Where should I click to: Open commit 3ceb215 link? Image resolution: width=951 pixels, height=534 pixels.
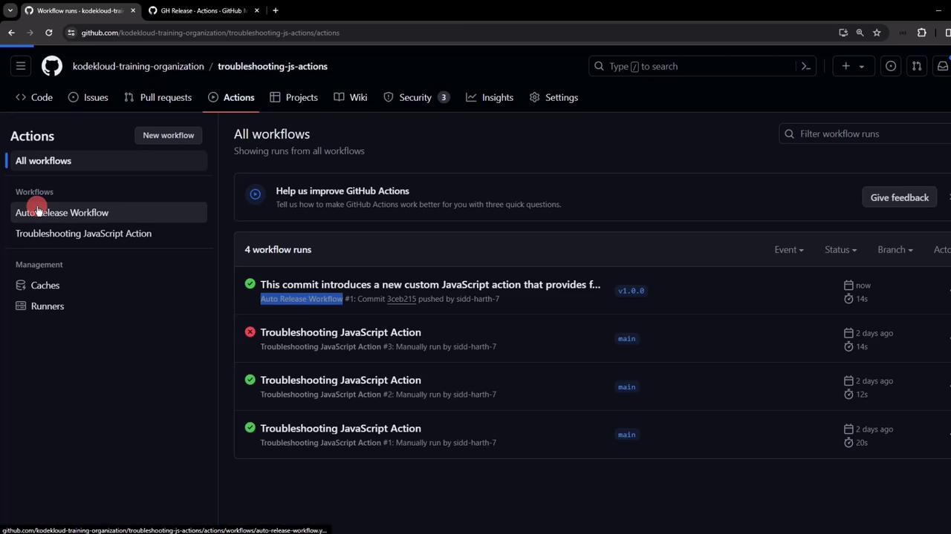(x=401, y=299)
